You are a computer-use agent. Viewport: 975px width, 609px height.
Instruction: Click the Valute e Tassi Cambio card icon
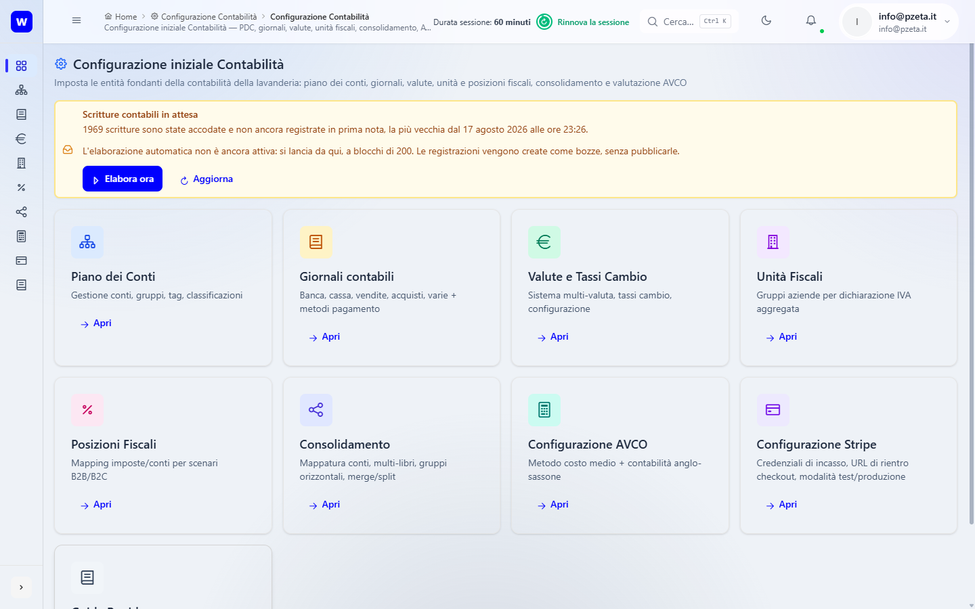(544, 242)
